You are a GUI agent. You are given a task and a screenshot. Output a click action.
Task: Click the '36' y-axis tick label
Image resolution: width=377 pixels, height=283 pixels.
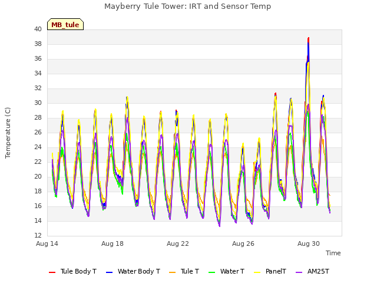pos(38,59)
